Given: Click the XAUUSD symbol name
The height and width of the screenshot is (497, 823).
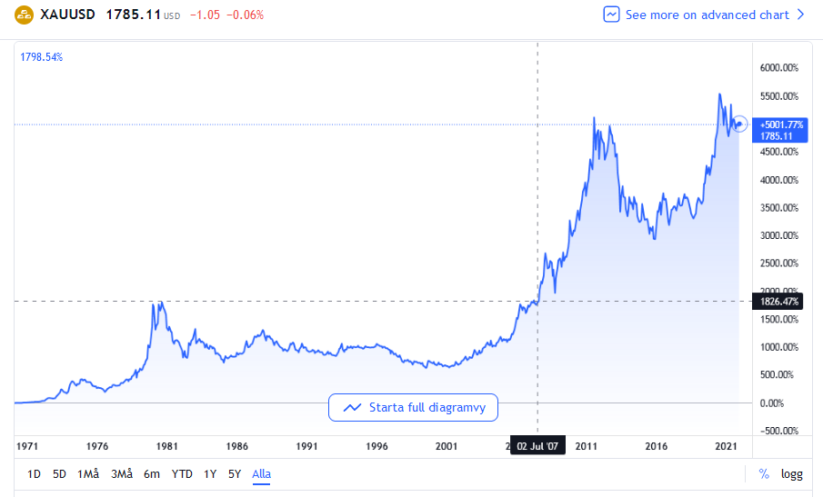Looking at the screenshot, I should coord(68,15).
